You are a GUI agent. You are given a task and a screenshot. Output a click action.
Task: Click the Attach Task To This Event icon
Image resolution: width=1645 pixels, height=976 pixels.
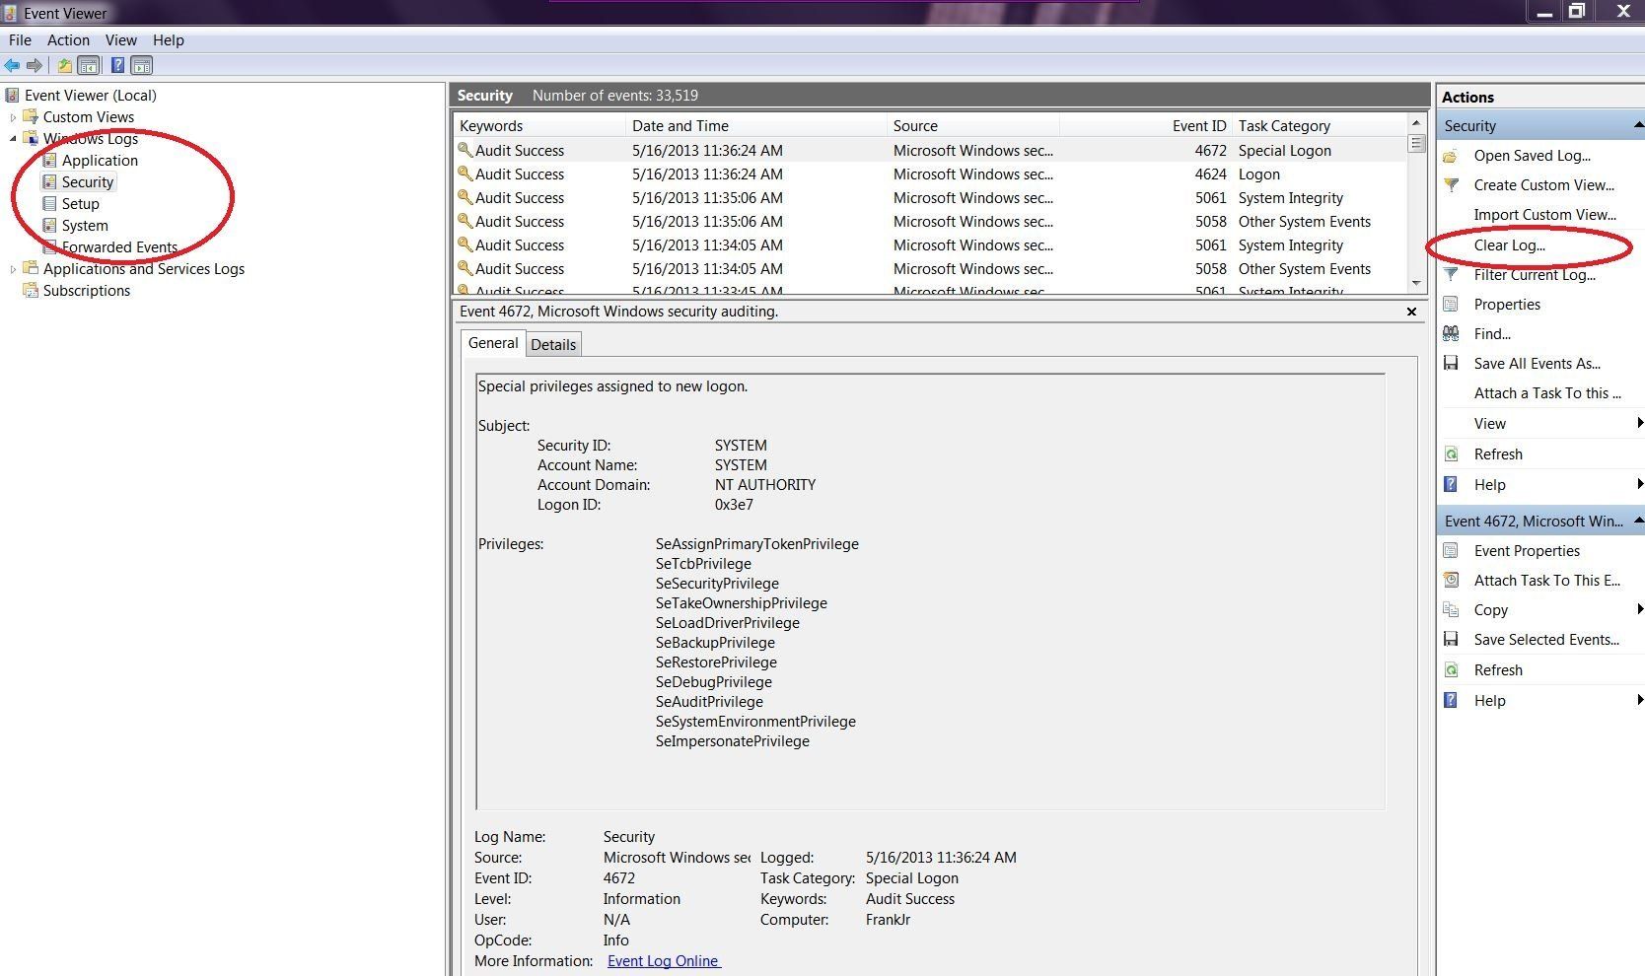[1451, 581]
